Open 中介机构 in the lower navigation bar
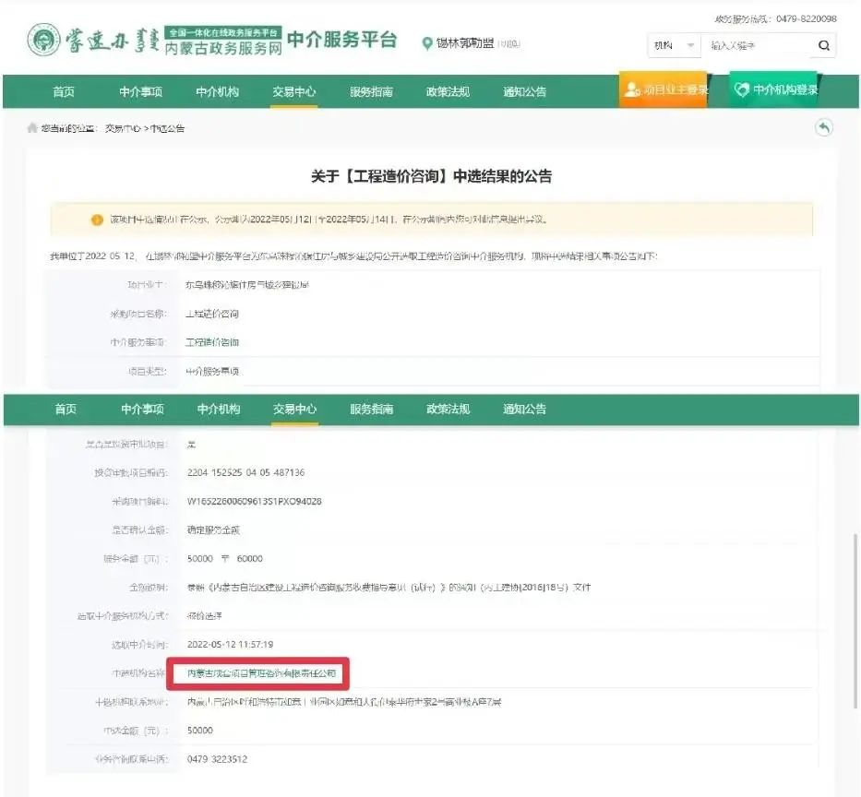This screenshot has width=861, height=797. click(x=219, y=409)
